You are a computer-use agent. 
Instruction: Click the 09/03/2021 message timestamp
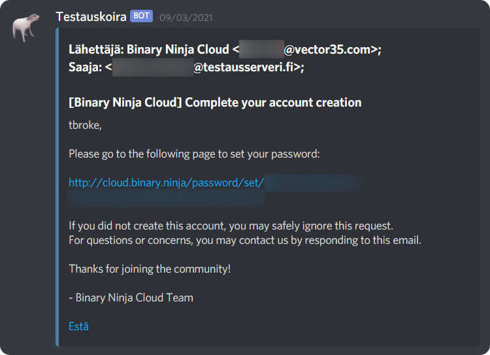coord(186,18)
